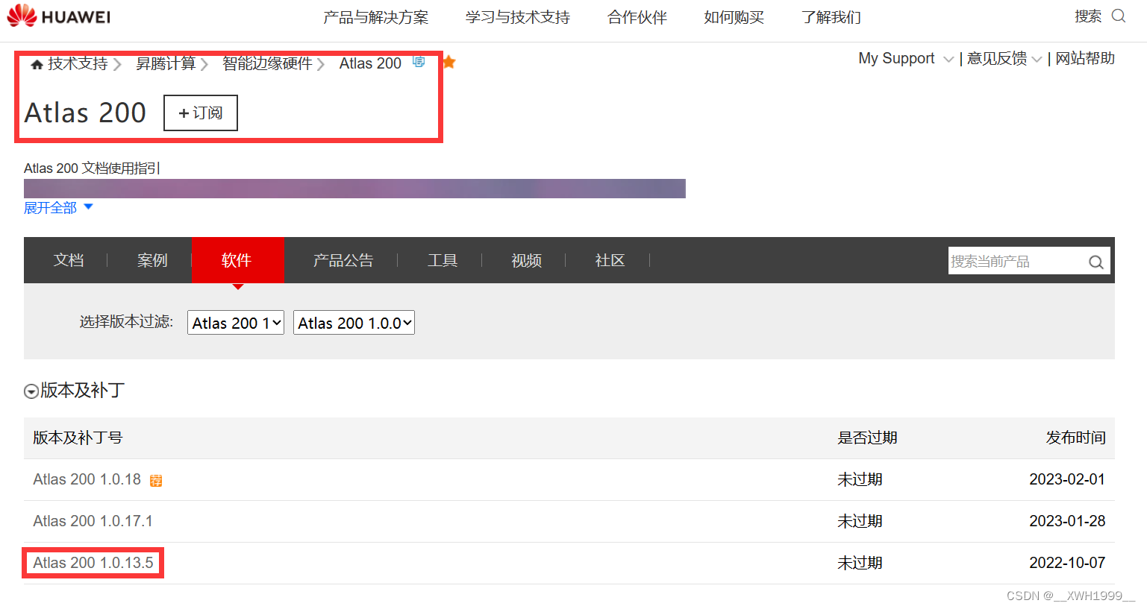
Task: Open 学习与技术支持 menu
Action: point(518,17)
